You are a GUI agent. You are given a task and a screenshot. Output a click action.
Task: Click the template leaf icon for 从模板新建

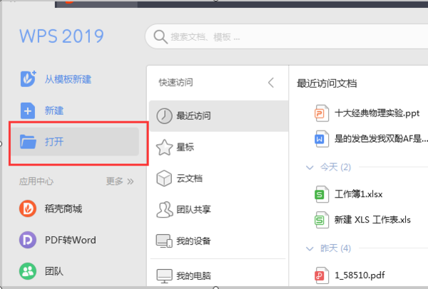[x=28, y=78]
